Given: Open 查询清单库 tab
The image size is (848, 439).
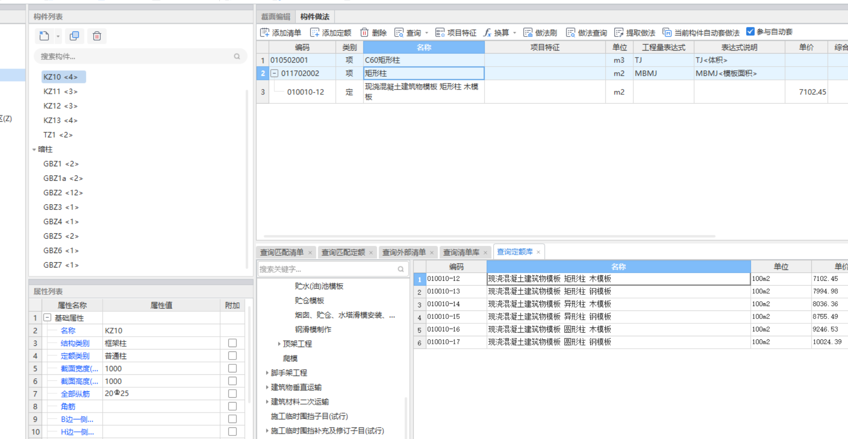Looking at the screenshot, I should pos(461,252).
